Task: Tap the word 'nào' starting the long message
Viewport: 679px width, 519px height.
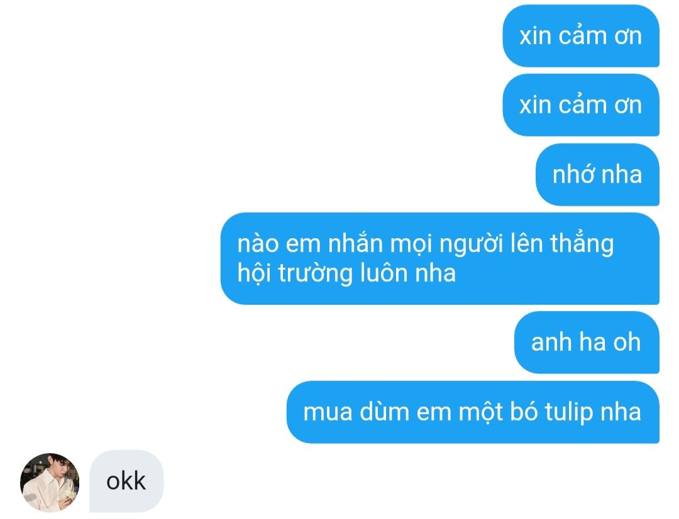Action: (258, 244)
